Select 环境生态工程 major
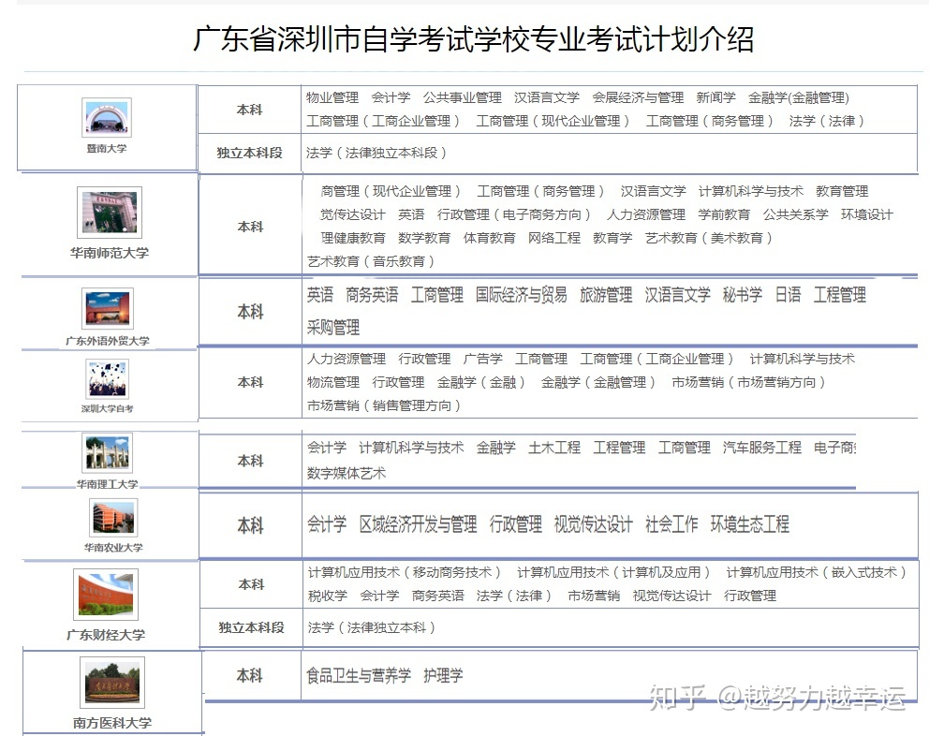This screenshot has height=736, width=929. coord(750,524)
